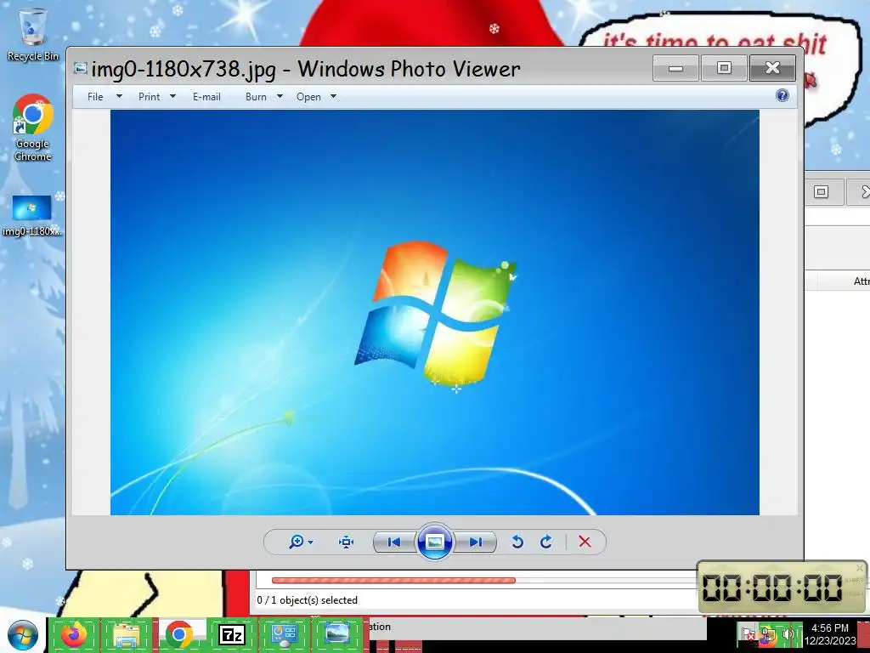The width and height of the screenshot is (870, 653).
Task: Click the Photo Viewer taskbar icon
Action: click(336, 634)
